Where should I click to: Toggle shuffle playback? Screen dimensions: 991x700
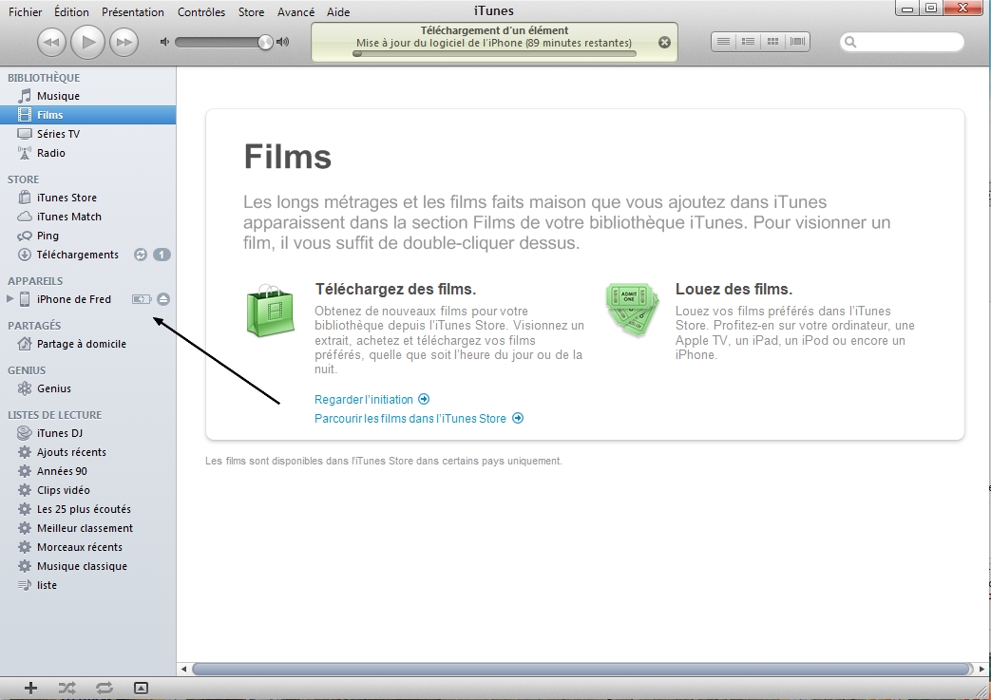click(x=67, y=688)
